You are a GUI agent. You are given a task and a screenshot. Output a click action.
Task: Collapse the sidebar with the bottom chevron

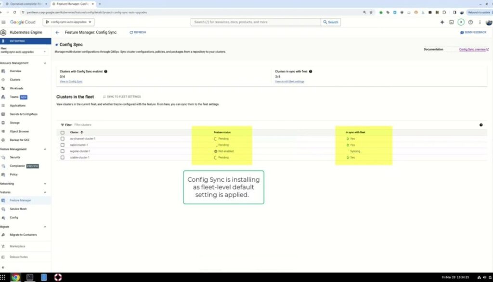pyautogui.click(x=3, y=267)
